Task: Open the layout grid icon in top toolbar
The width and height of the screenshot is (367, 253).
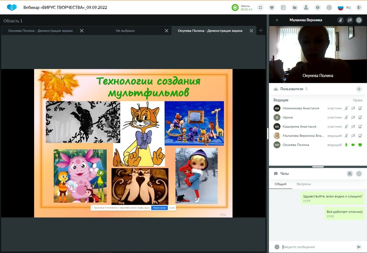Action: [x=260, y=8]
